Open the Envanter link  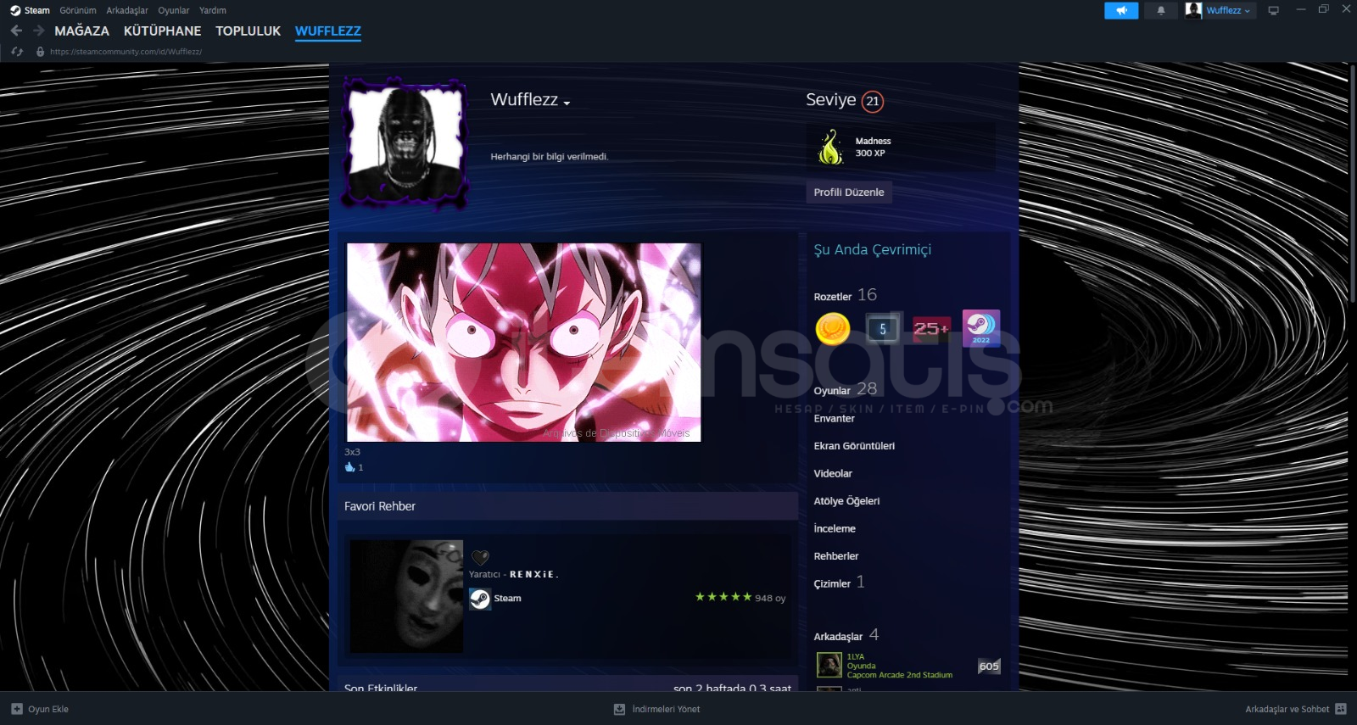(x=834, y=419)
